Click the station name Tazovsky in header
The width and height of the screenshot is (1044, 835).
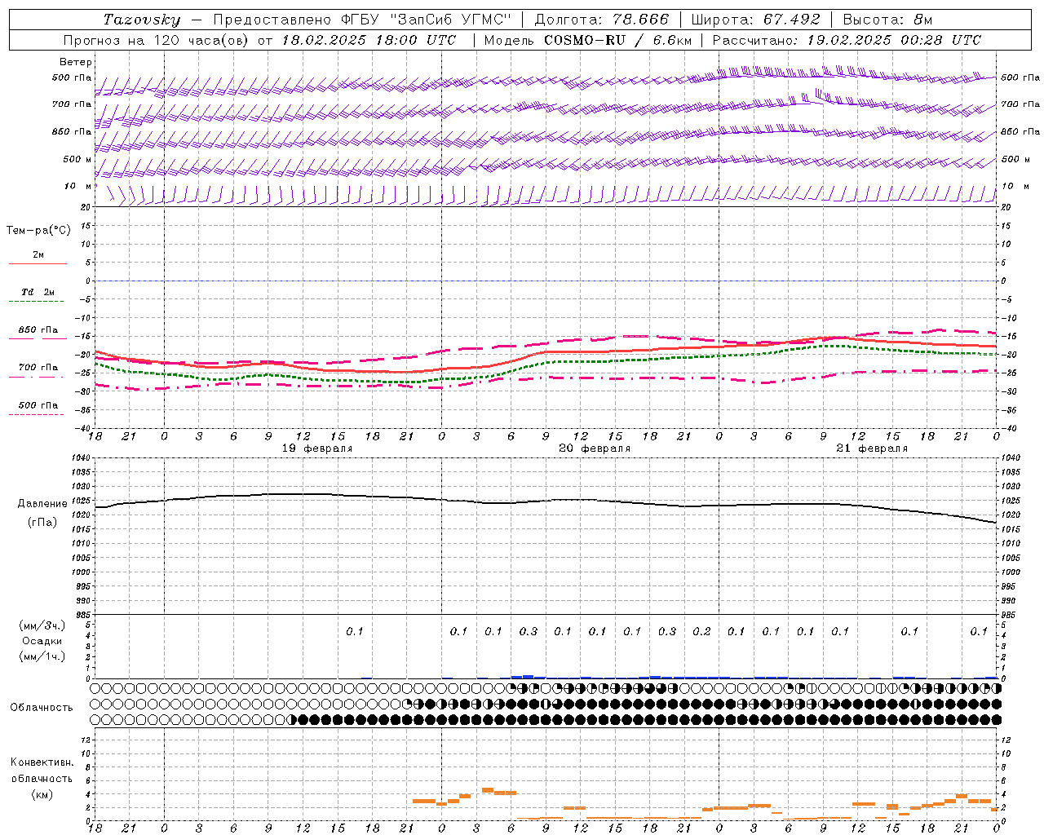point(142,20)
